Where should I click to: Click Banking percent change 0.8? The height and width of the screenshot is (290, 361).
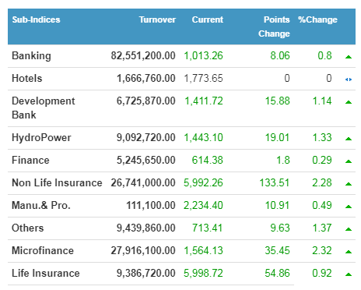[325, 55]
